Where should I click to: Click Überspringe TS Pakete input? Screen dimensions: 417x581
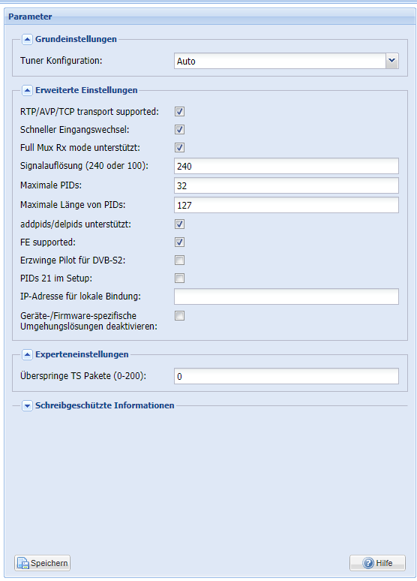click(x=286, y=376)
